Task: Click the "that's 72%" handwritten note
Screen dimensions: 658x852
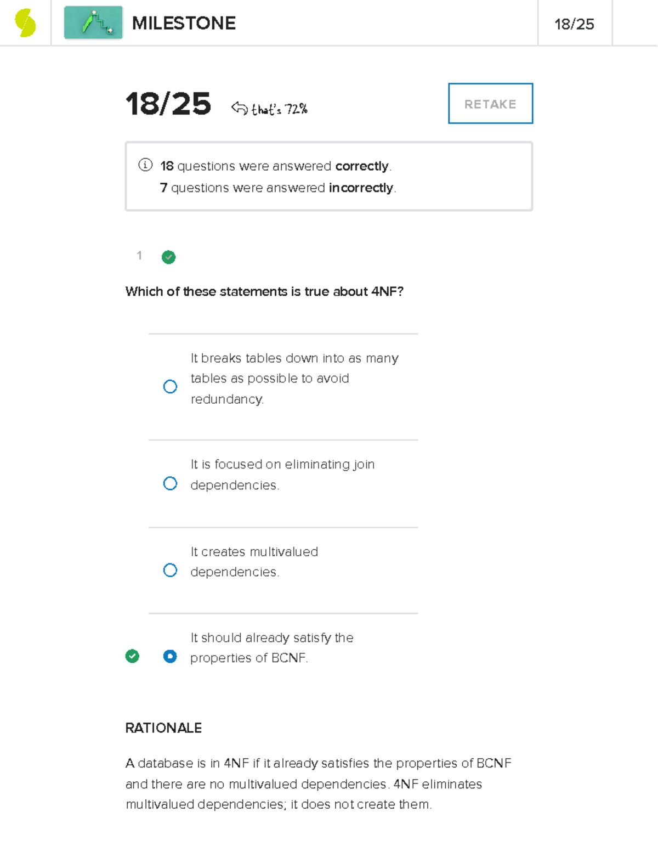Action: point(280,109)
